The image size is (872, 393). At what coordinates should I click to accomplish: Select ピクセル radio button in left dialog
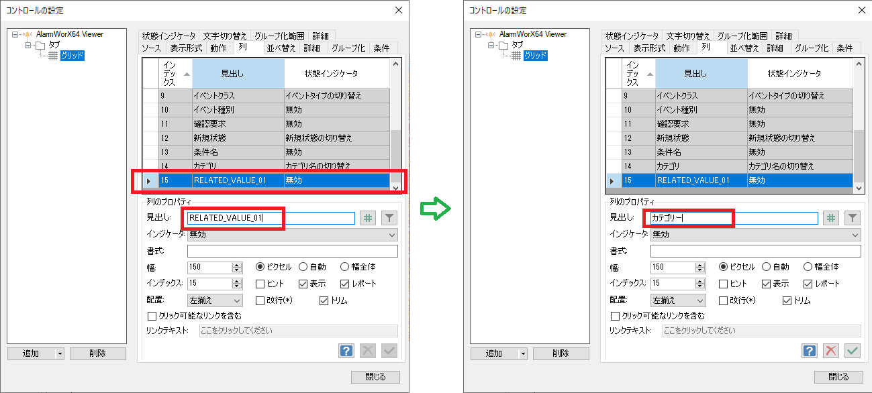point(260,266)
